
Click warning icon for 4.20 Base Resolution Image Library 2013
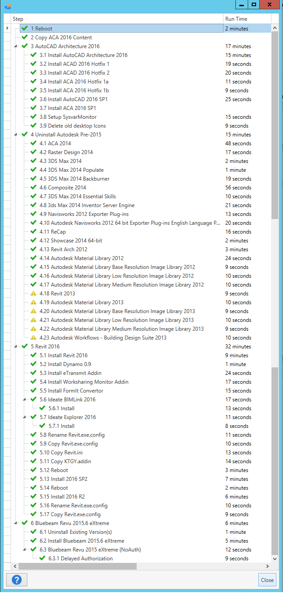pos(34,311)
